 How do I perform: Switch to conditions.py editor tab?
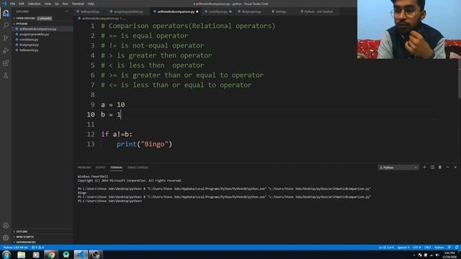click(218, 12)
